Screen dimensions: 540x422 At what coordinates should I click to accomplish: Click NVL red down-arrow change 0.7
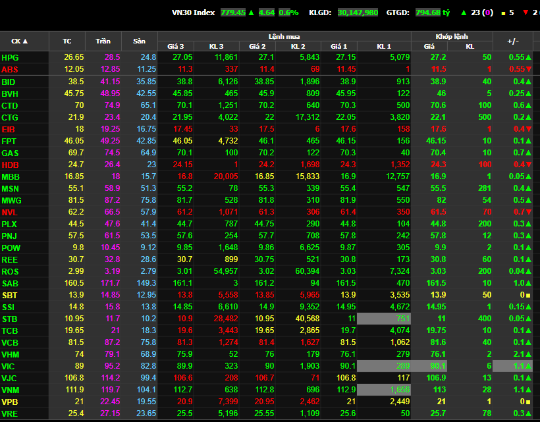[522, 212]
